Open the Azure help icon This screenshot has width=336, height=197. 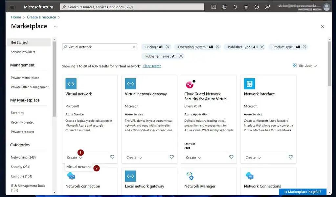(x=257, y=7)
